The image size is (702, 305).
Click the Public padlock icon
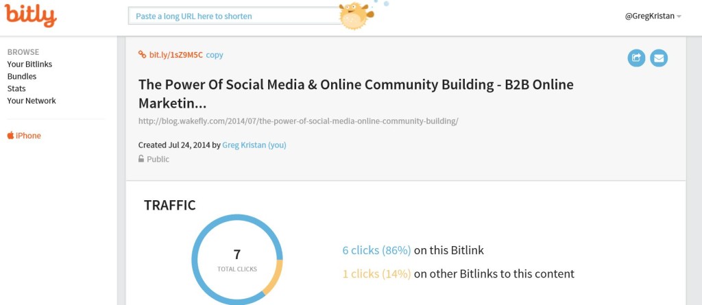click(141, 158)
